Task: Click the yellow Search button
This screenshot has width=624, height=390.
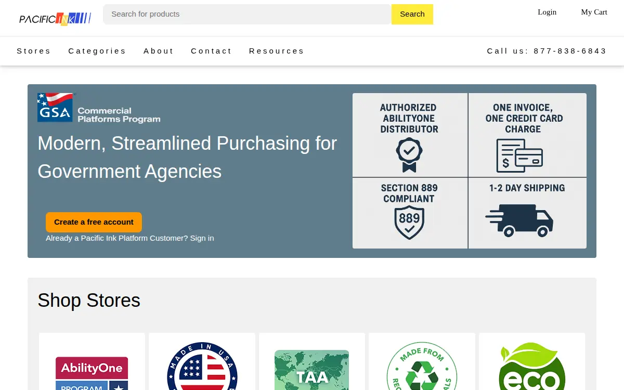Action: [412, 14]
